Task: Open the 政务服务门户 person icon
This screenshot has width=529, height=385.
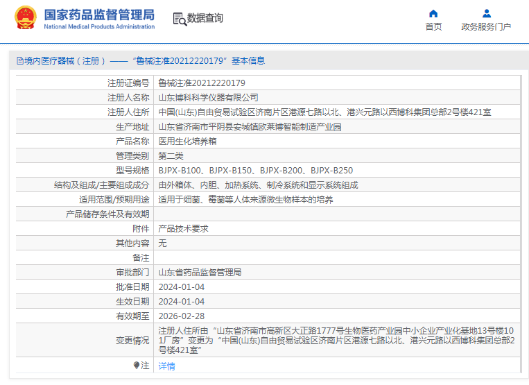Action: pyautogui.click(x=487, y=13)
